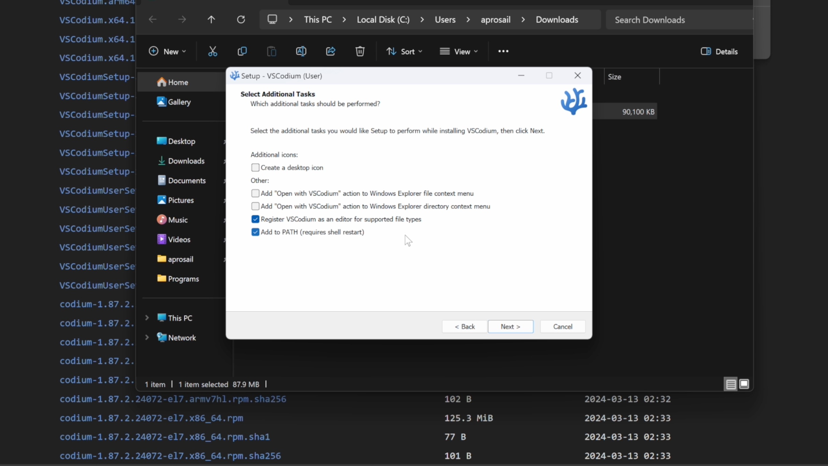Viewport: 828px width, 466px height.
Task: Expand the This PC tree node
Action: 147,318
